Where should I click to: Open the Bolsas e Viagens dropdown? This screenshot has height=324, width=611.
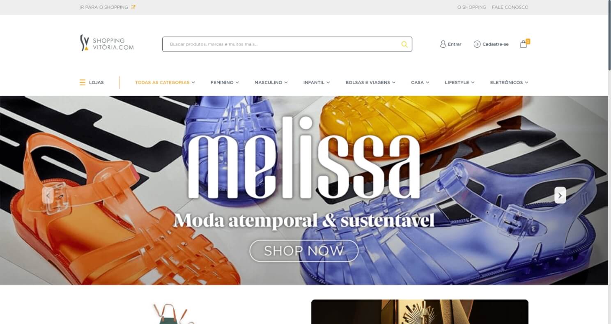(370, 83)
